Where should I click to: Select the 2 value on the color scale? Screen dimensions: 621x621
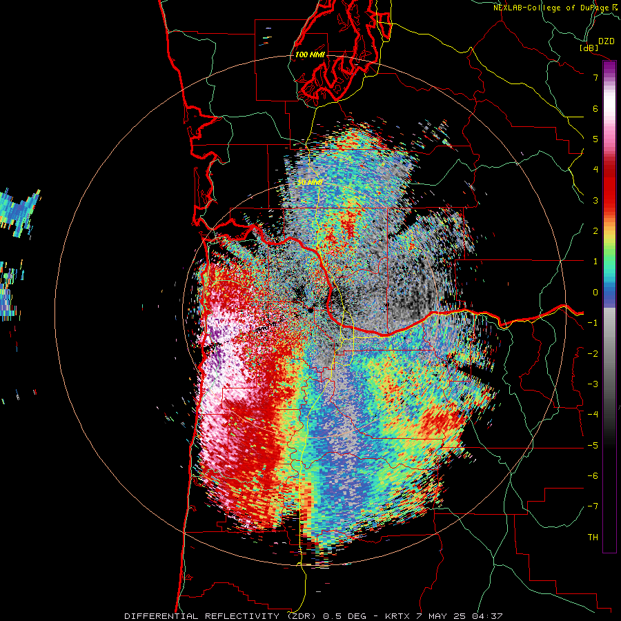pyautogui.click(x=595, y=230)
